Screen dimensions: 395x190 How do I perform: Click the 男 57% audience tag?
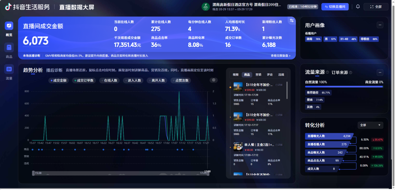coord(330,39)
